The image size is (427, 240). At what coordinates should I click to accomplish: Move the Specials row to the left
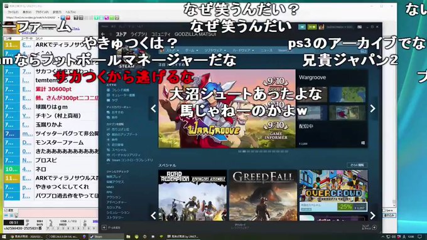(153, 216)
